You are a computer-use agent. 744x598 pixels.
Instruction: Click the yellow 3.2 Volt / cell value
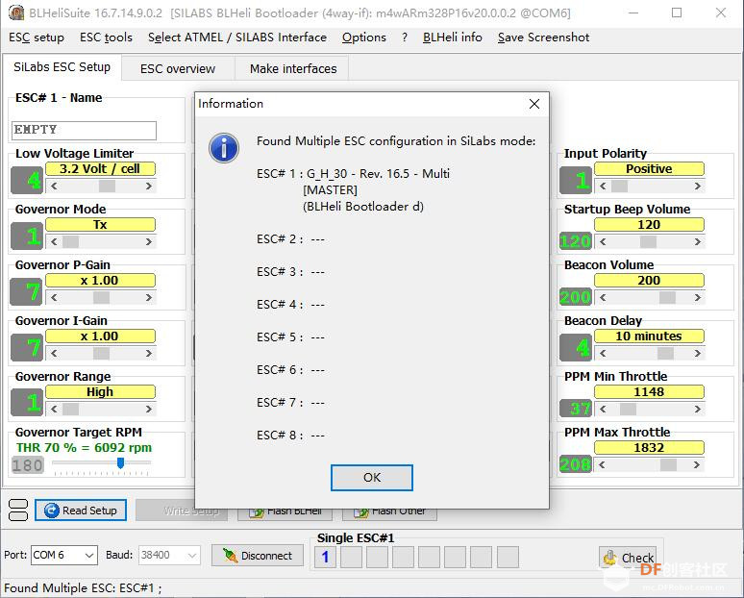coord(100,169)
